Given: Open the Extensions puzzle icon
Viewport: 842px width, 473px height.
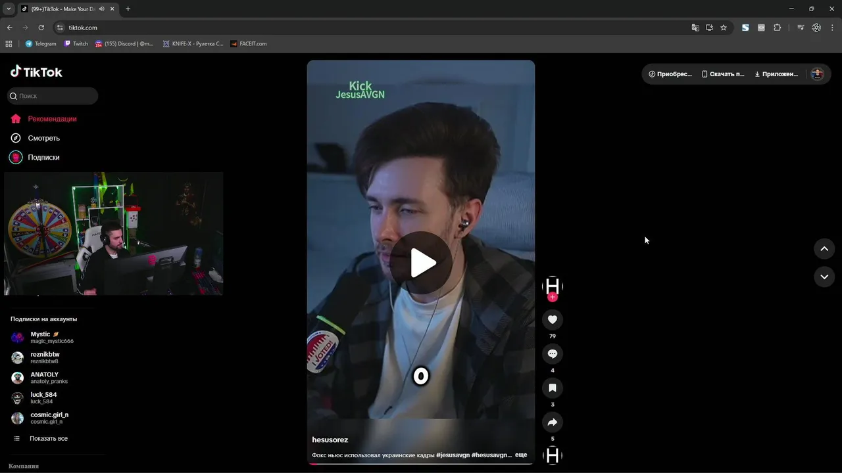Looking at the screenshot, I should pos(778,28).
